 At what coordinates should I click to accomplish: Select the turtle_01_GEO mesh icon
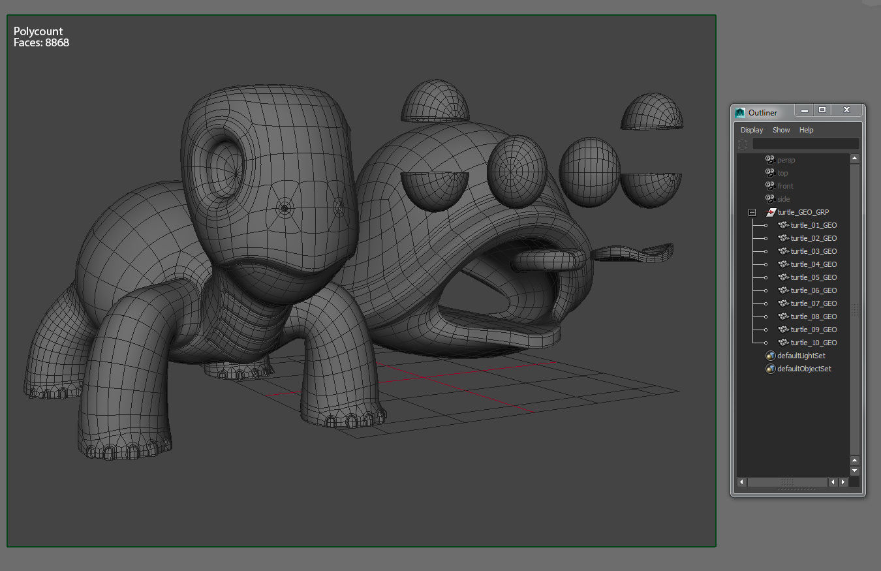[x=783, y=225]
